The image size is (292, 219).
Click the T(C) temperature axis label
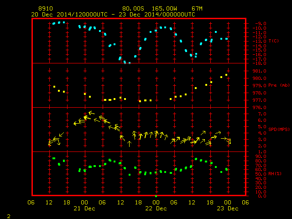274,41
